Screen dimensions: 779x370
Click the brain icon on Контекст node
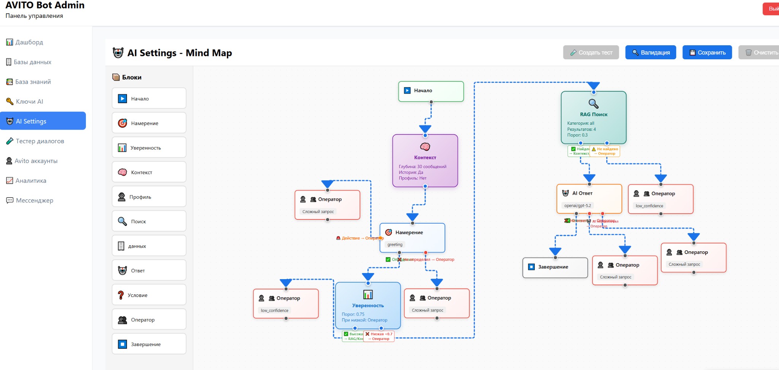(425, 147)
